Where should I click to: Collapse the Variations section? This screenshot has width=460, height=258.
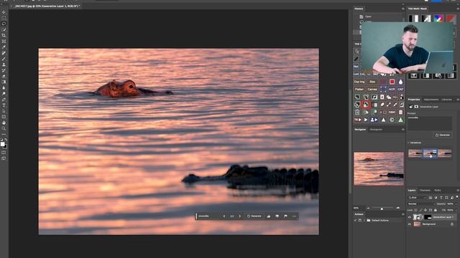409,143
